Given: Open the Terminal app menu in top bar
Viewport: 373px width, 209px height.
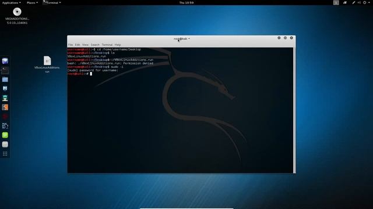Looking at the screenshot, I should pyautogui.click(x=52, y=2).
